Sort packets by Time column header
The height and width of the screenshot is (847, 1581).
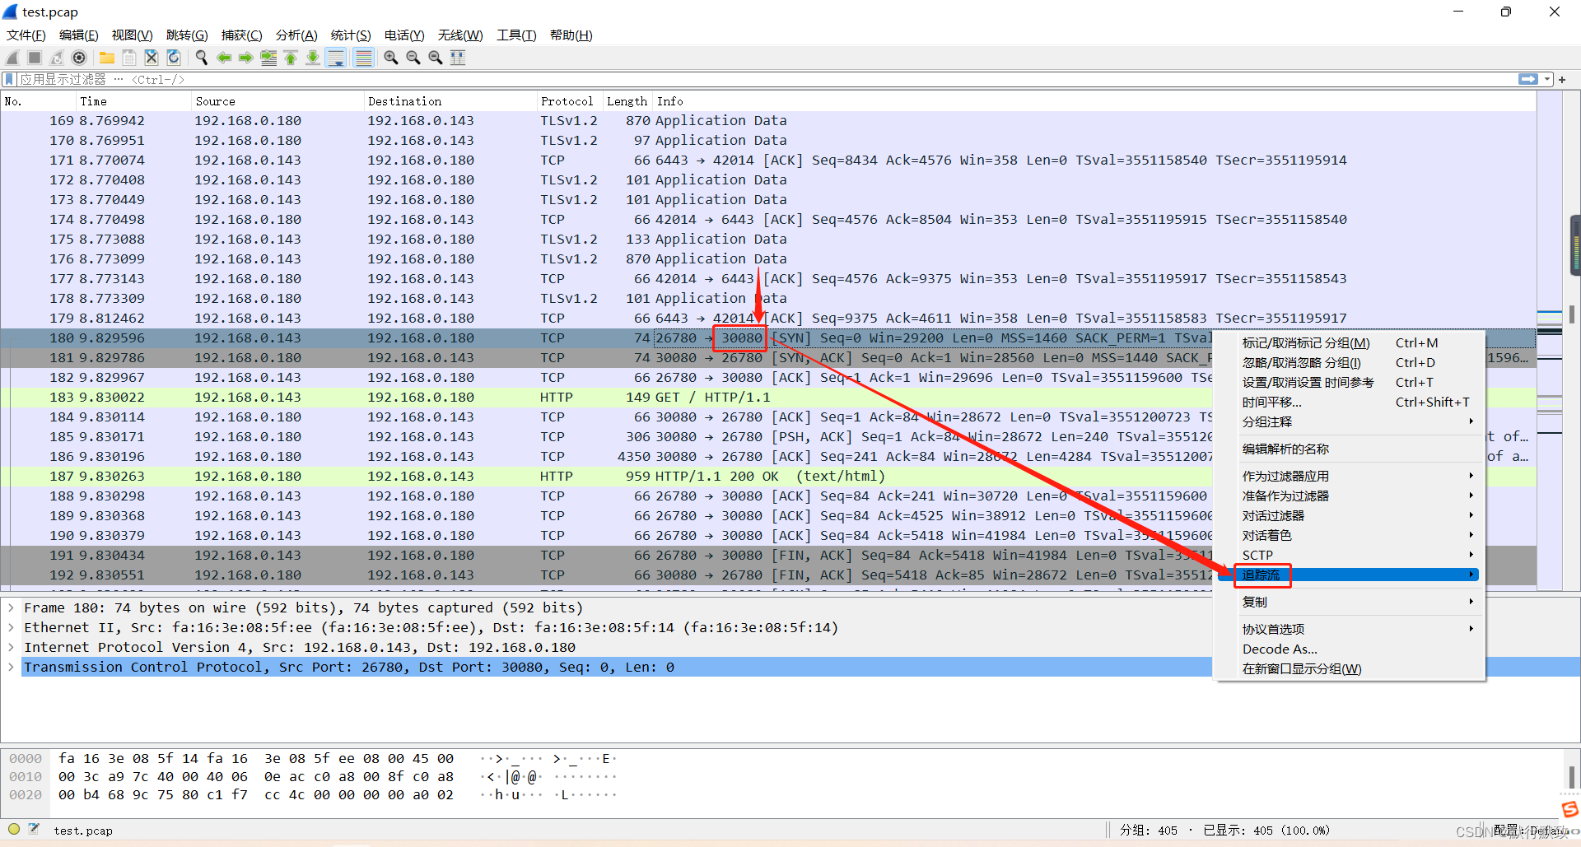[133, 101]
